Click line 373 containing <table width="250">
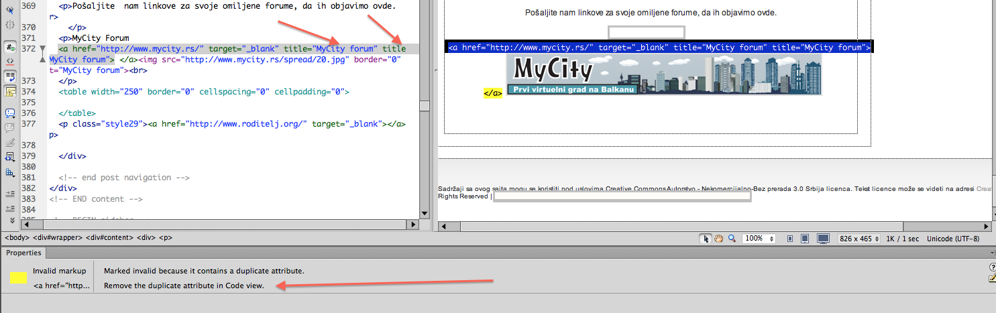Screen dimensions: 996x313 coord(204,90)
